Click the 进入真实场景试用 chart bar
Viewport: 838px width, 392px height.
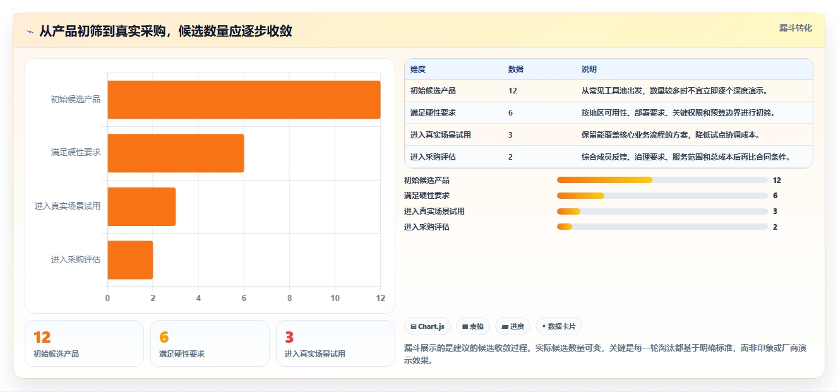pyautogui.click(x=141, y=206)
